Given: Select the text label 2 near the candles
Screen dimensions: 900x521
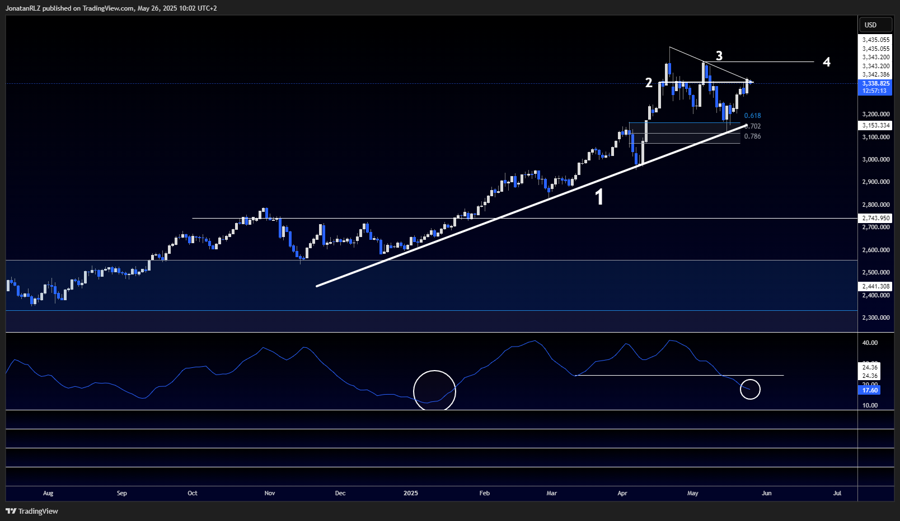Looking at the screenshot, I should pos(649,83).
